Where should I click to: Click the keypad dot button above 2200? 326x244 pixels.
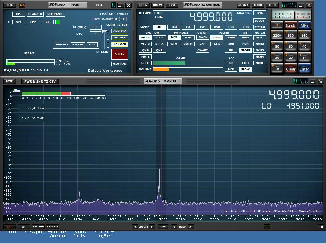[x=277, y=25]
